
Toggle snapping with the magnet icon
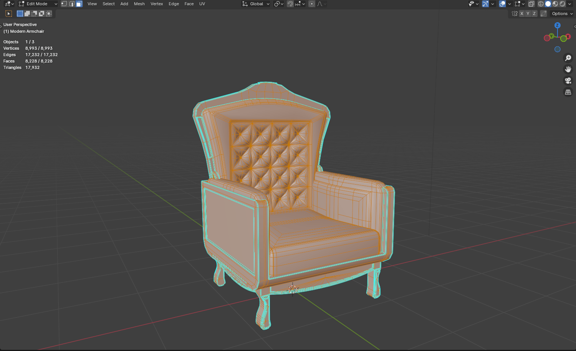pyautogui.click(x=290, y=4)
